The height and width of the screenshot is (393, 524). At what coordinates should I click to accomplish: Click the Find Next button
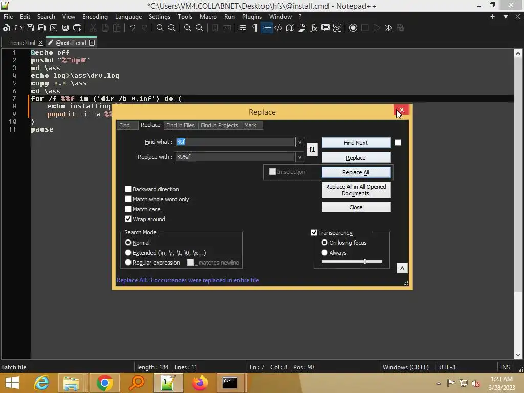pos(356,143)
